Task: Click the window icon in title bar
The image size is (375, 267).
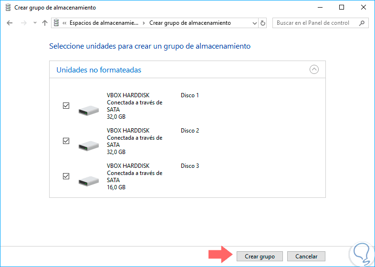Action: coord(7,8)
